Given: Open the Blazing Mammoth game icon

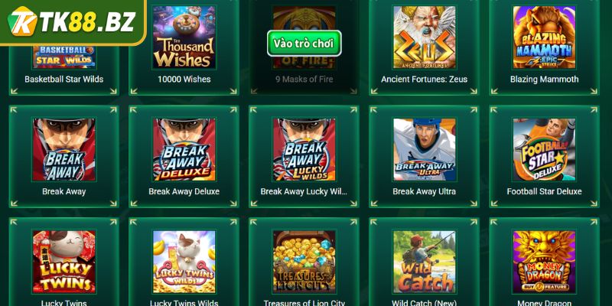Looking at the screenshot, I should (544, 37).
